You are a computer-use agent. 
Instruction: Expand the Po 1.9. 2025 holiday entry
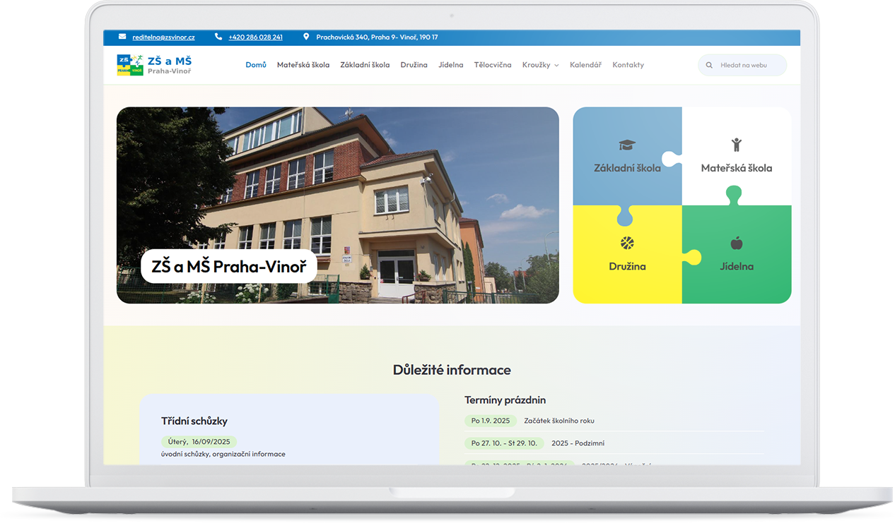coord(491,420)
